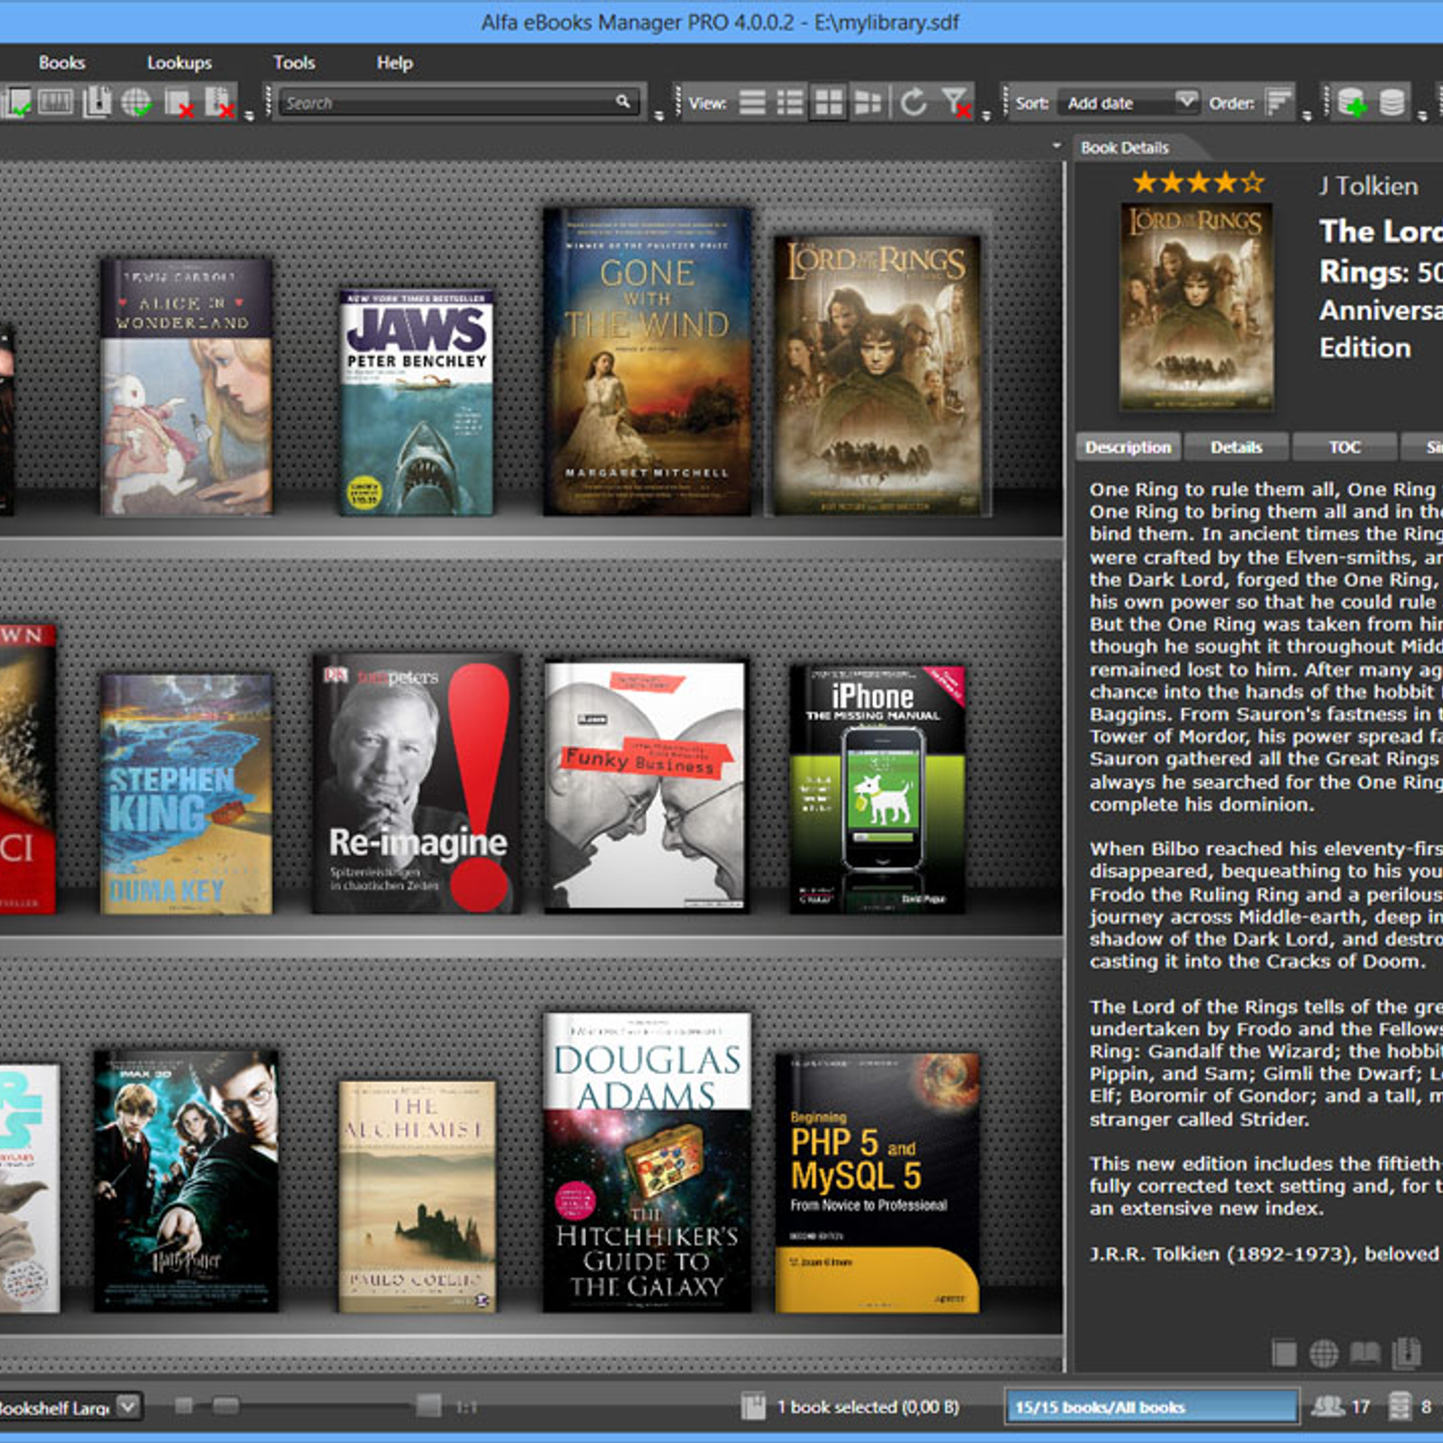The width and height of the screenshot is (1443, 1443).
Task: Click the book page icon in details footer
Action: (x=1284, y=1353)
